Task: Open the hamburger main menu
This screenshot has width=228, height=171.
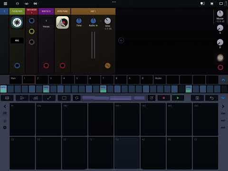Action: click(x=5, y=3)
